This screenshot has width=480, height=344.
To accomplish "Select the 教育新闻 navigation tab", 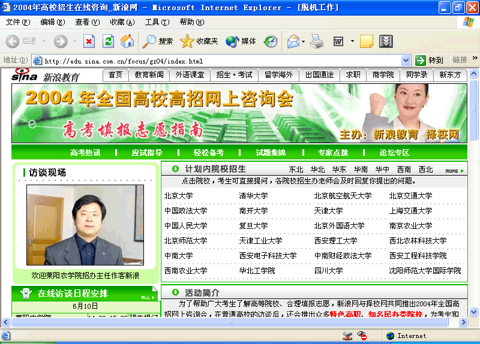I will tap(149, 75).
